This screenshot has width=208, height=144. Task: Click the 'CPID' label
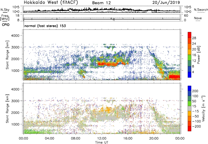tap(6, 25)
